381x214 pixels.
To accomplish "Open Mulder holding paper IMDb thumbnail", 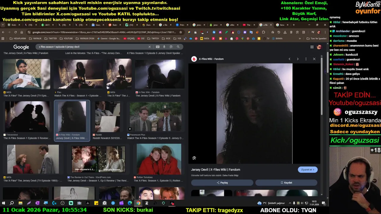I will (26, 74).
